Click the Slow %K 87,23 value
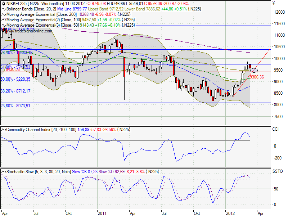 (85, 172)
